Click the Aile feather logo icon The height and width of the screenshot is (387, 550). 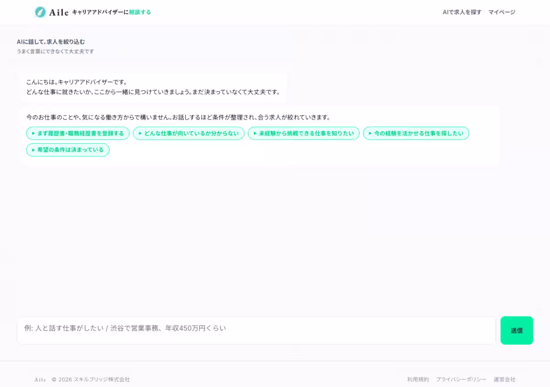coord(40,12)
